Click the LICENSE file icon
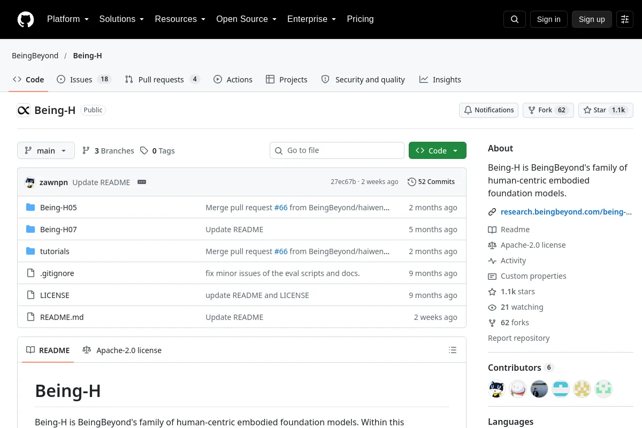 pyautogui.click(x=30, y=295)
